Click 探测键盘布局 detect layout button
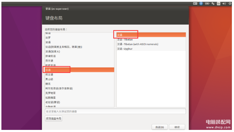The height and width of the screenshot is (132, 234). click(x=53, y=118)
